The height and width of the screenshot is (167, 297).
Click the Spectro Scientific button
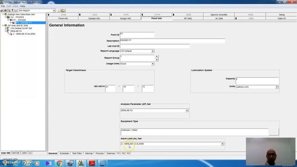[x=219, y=14]
